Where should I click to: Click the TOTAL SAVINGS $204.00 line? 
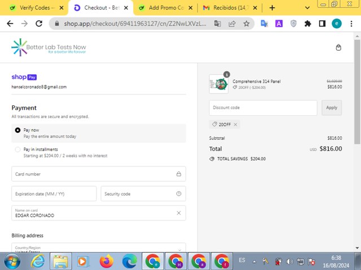(237, 159)
